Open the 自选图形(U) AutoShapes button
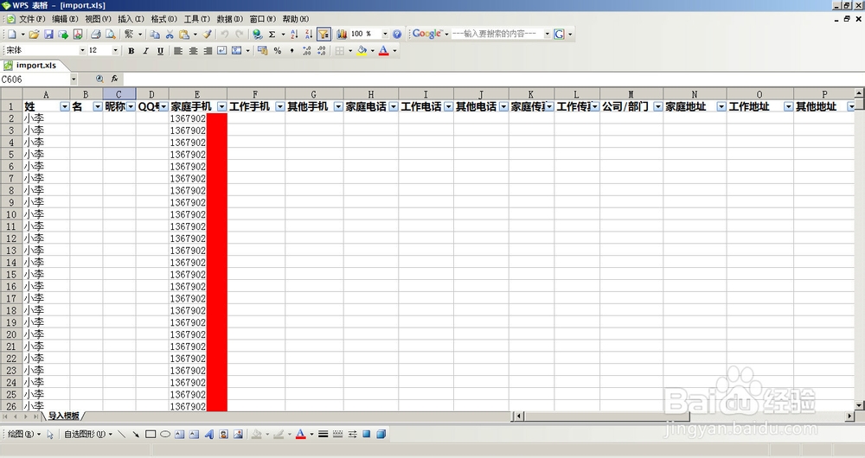The width and height of the screenshot is (865, 458). click(x=87, y=435)
